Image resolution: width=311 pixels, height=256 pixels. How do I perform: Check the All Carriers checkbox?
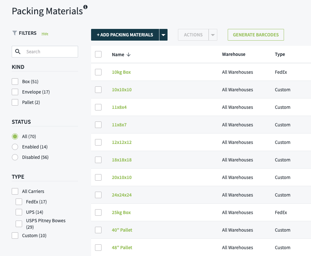click(15, 191)
